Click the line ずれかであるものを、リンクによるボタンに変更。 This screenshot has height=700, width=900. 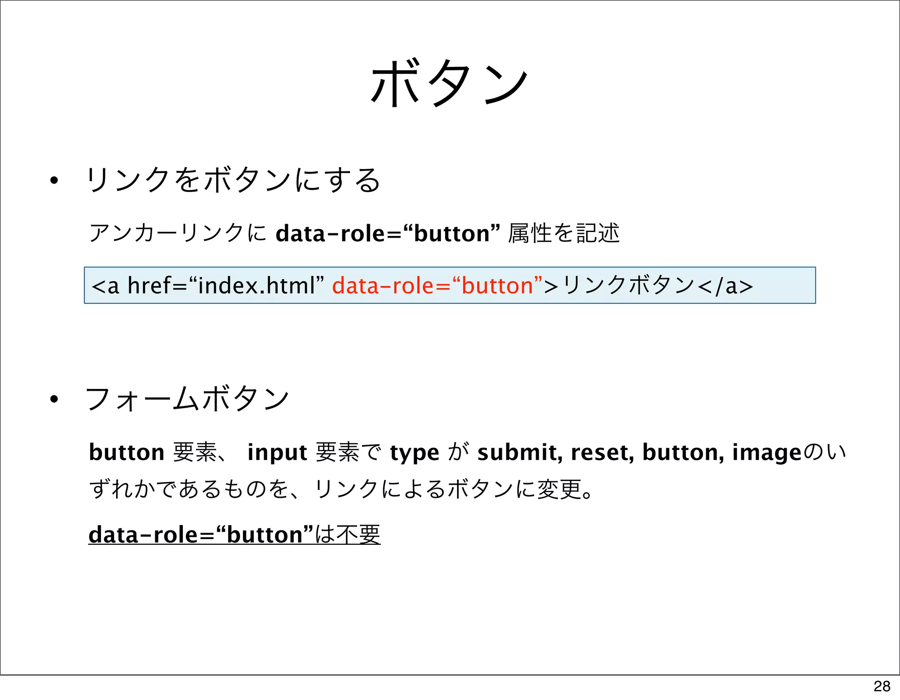342,489
